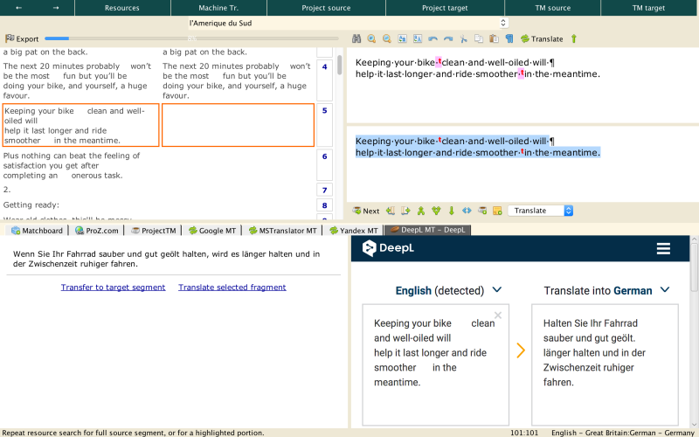Click the copy pages icon
This screenshot has width=699, height=437.
coord(479,38)
